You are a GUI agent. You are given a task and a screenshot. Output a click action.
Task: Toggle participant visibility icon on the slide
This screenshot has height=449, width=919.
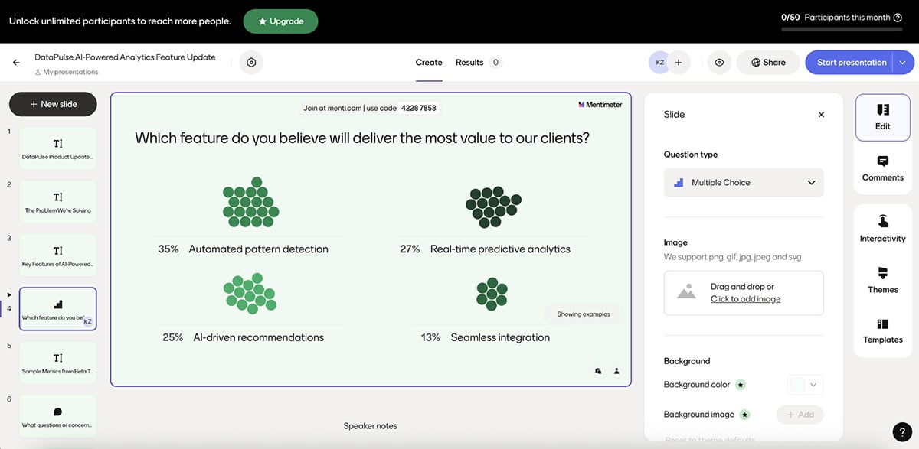616,371
